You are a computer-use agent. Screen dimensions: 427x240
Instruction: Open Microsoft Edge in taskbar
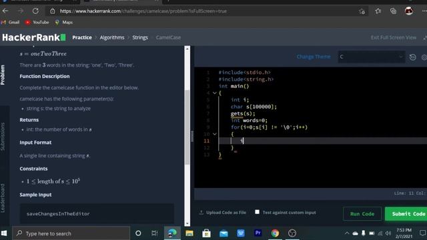click(x=172, y=233)
